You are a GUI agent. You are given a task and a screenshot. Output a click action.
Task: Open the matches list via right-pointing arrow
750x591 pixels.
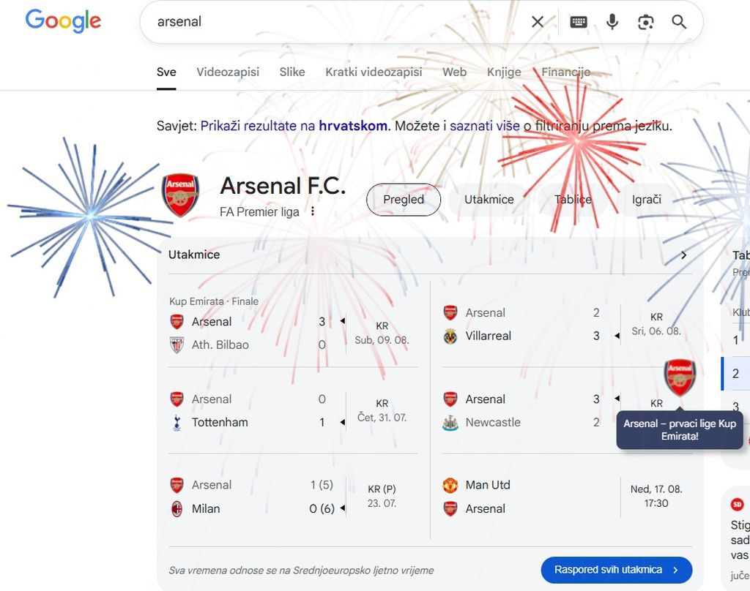click(x=683, y=255)
